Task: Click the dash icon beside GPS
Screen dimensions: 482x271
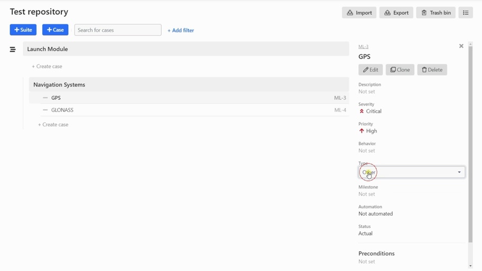Action: point(45,98)
